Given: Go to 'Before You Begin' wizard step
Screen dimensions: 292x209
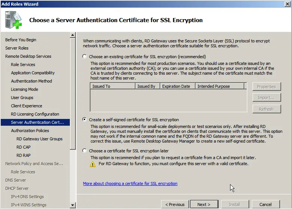Looking at the screenshot, I should coord(21,40).
